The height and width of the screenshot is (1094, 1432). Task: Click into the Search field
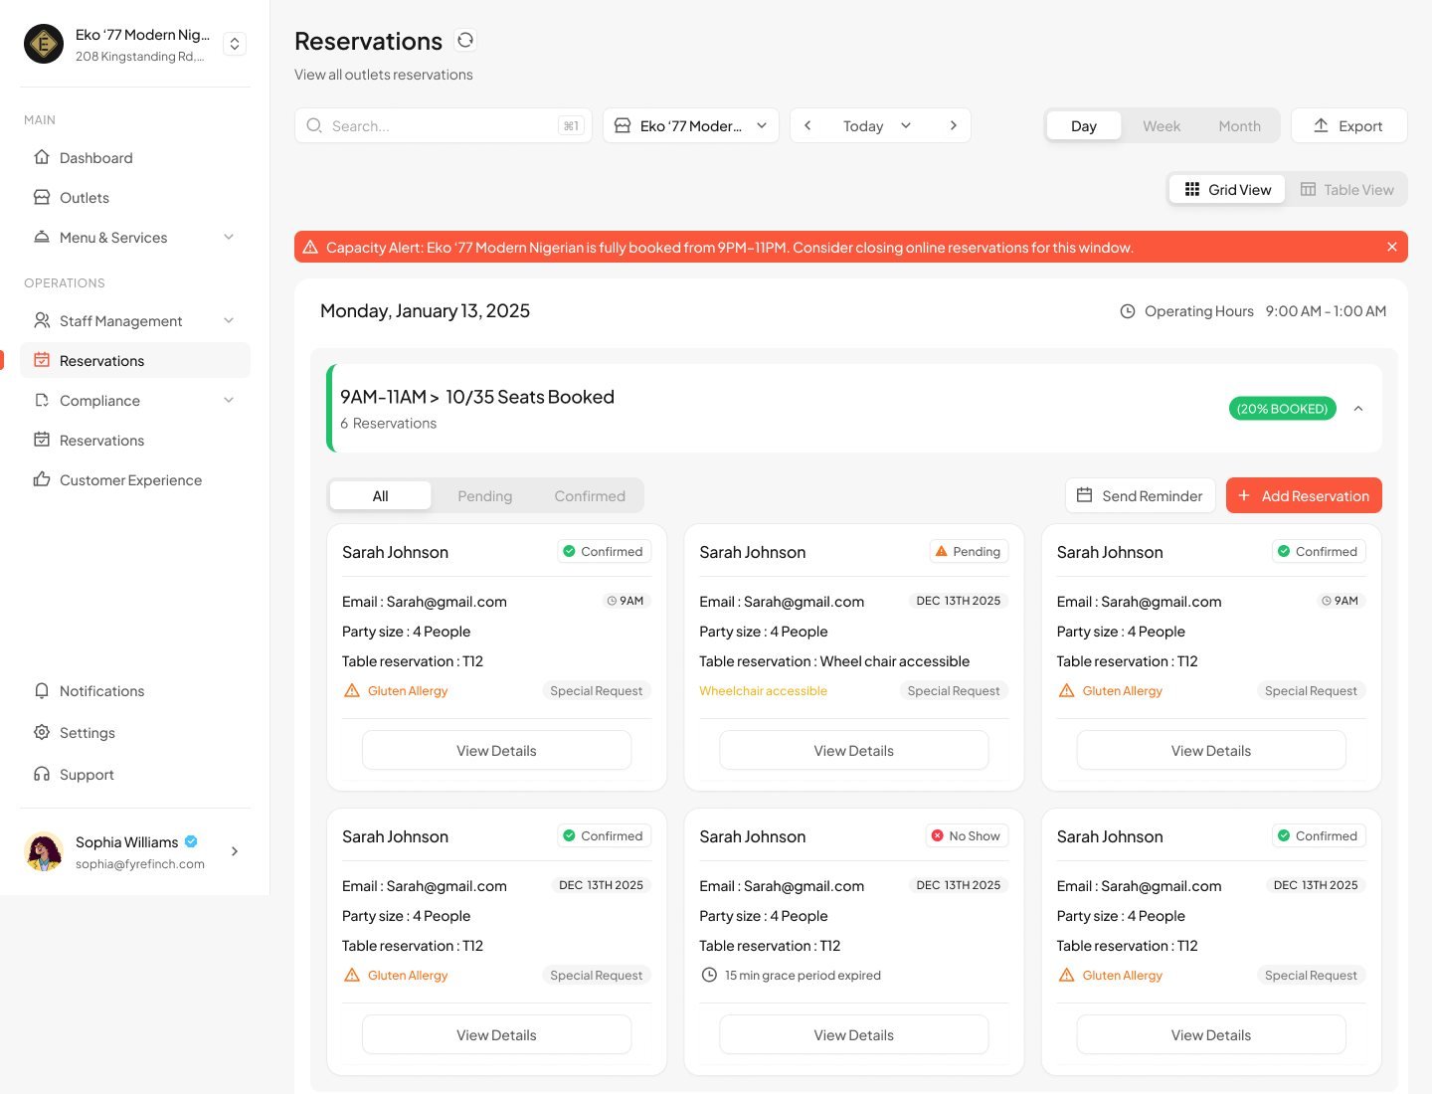[x=444, y=125]
